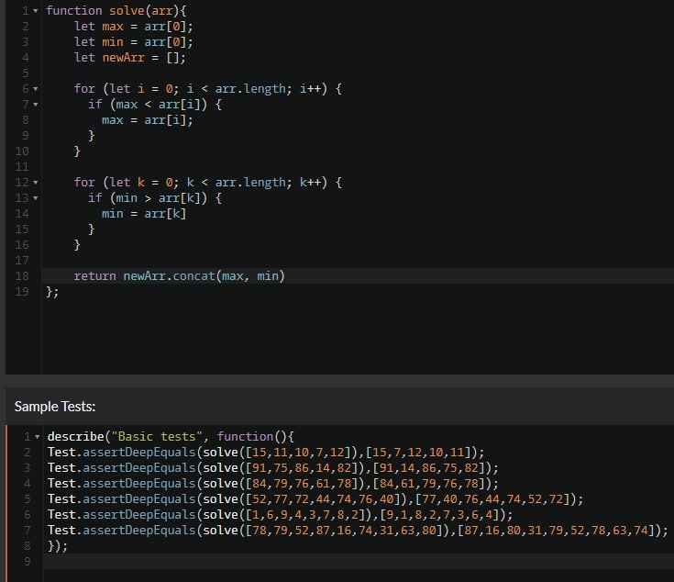Screen dimensions: 674x582
Task: Click the 'max = arr[i];' assignment line
Action: pyautogui.click(x=148, y=120)
